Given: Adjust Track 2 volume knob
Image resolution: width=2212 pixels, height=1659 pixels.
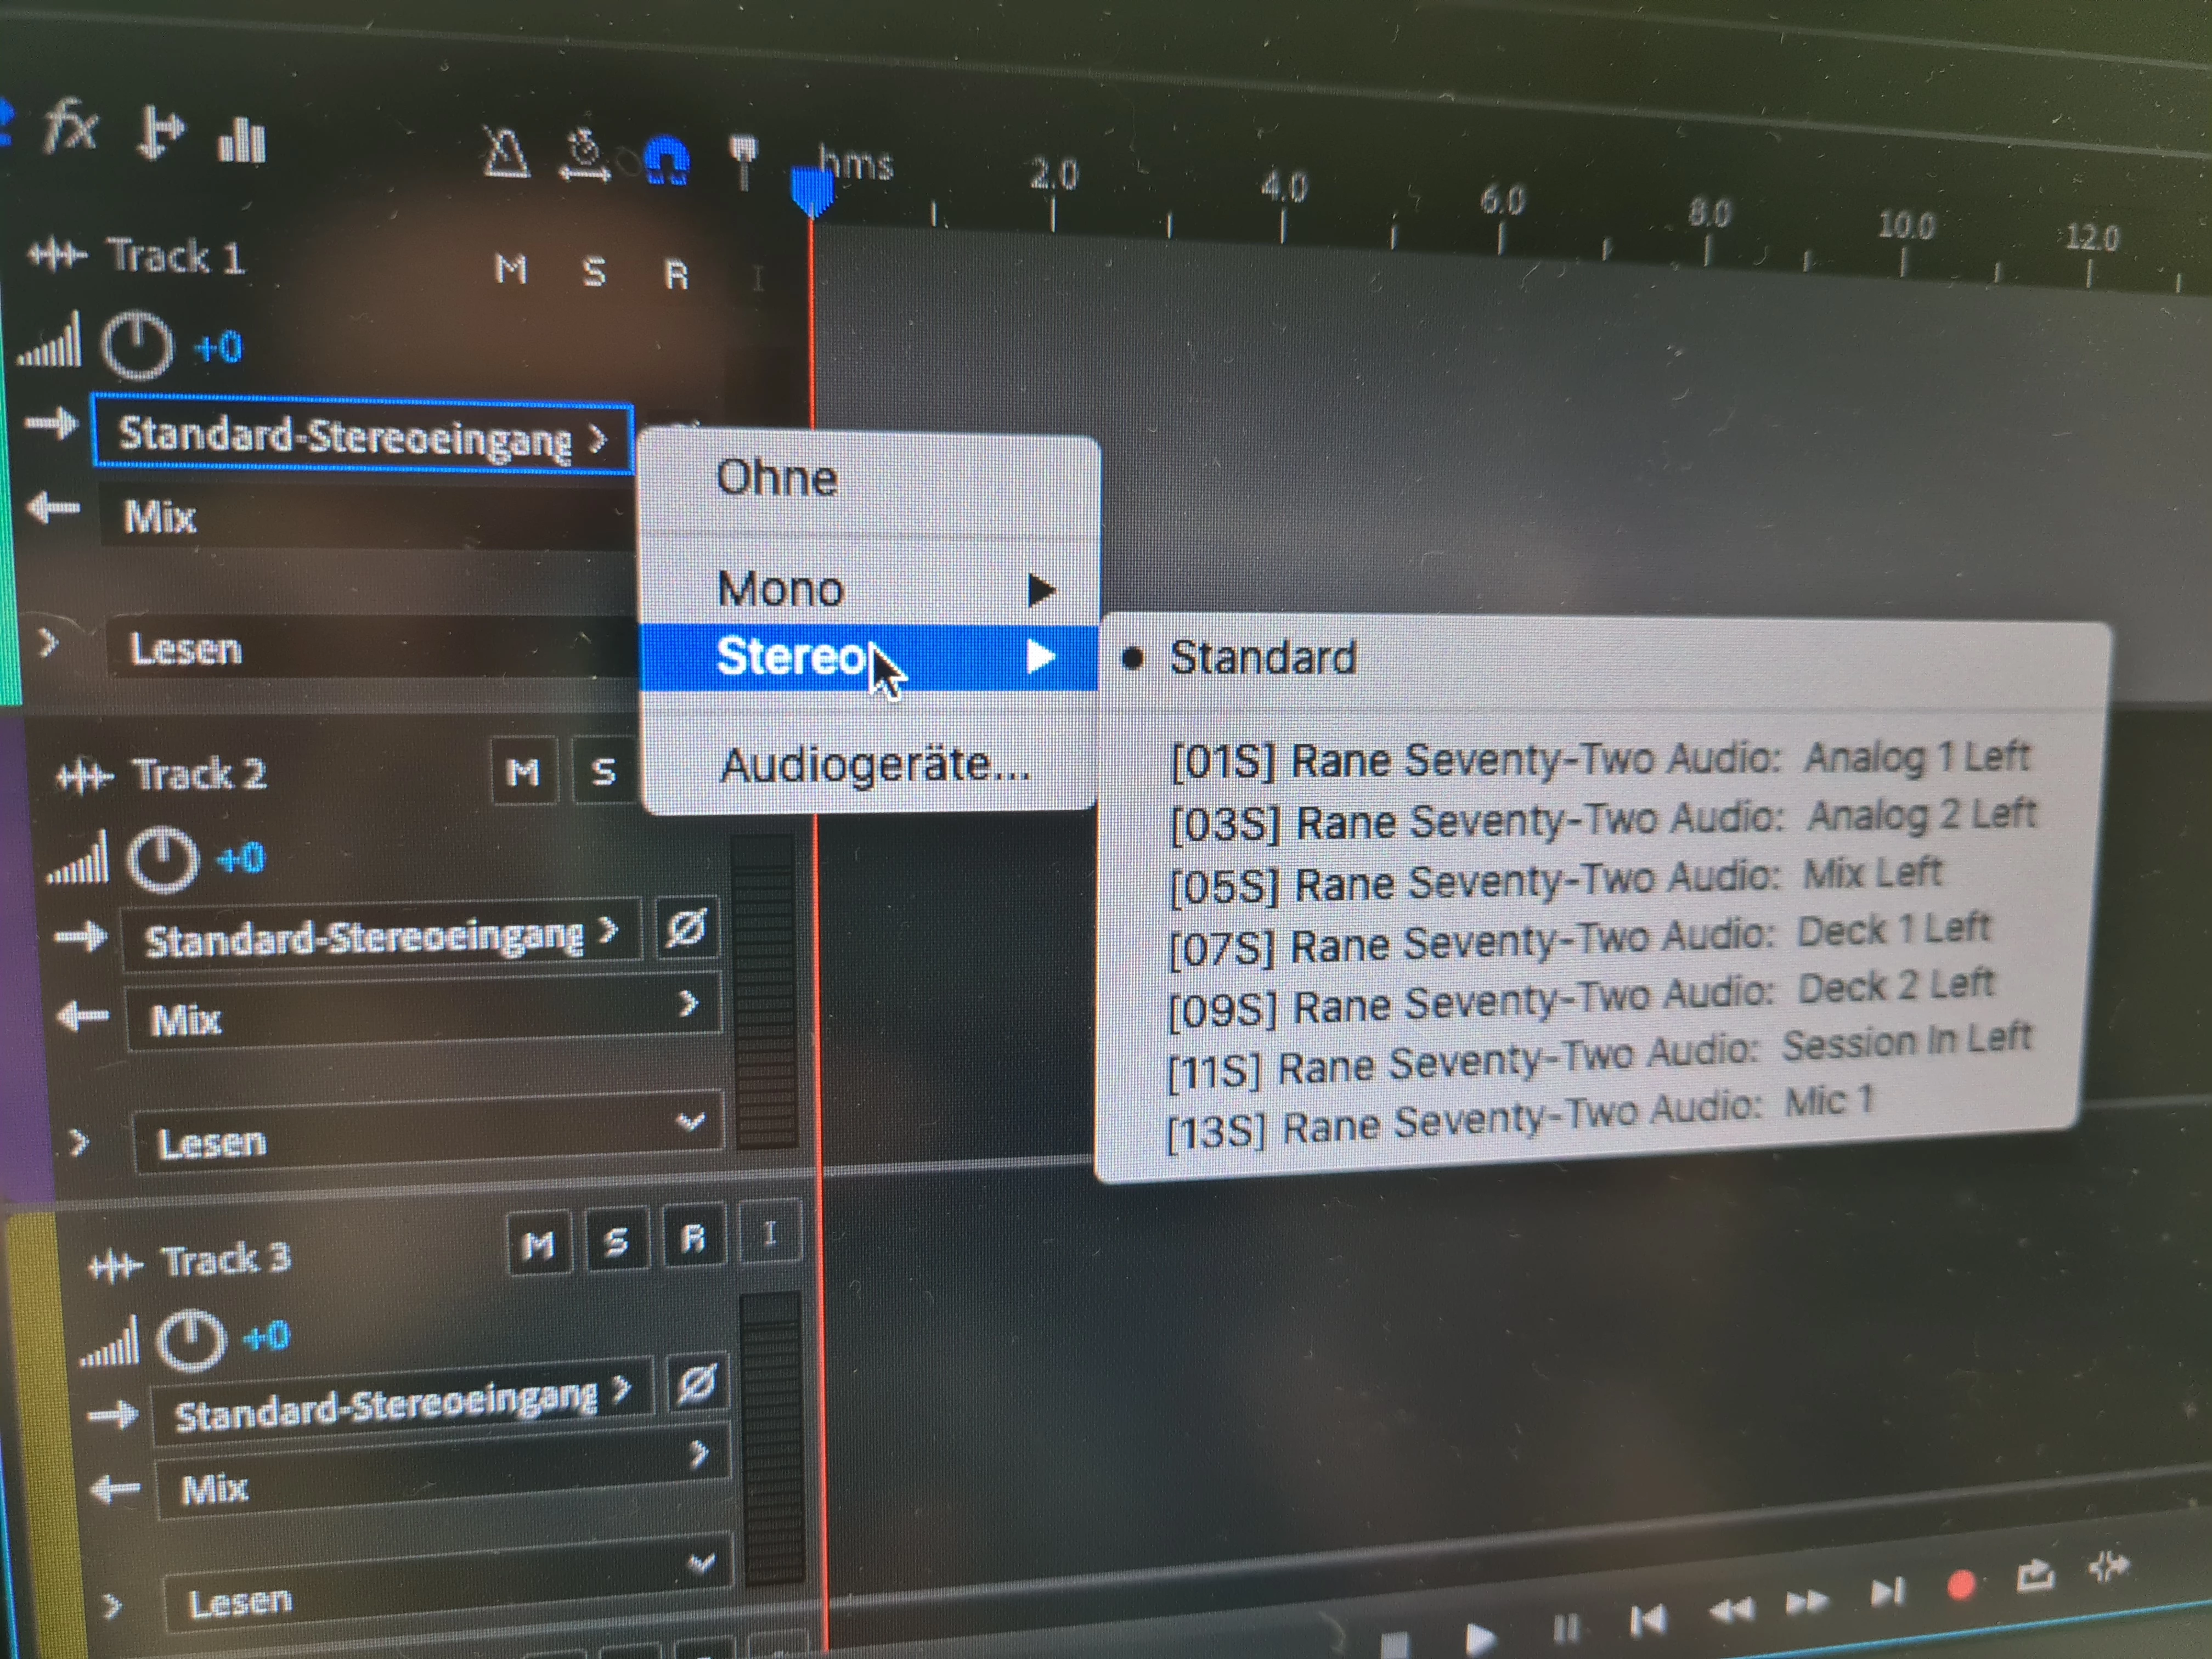Looking at the screenshot, I should tap(163, 859).
